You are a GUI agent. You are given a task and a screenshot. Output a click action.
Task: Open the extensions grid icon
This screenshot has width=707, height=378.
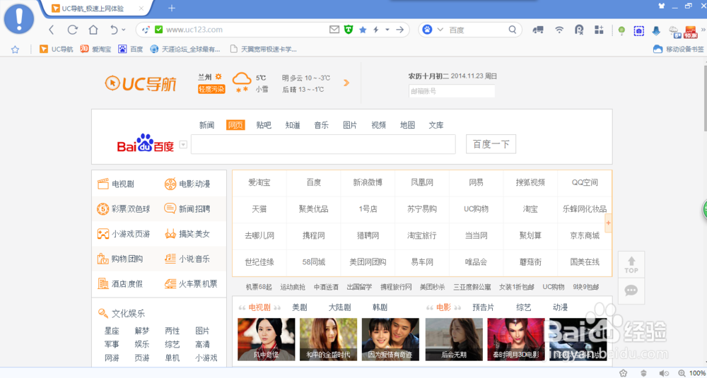(x=599, y=30)
